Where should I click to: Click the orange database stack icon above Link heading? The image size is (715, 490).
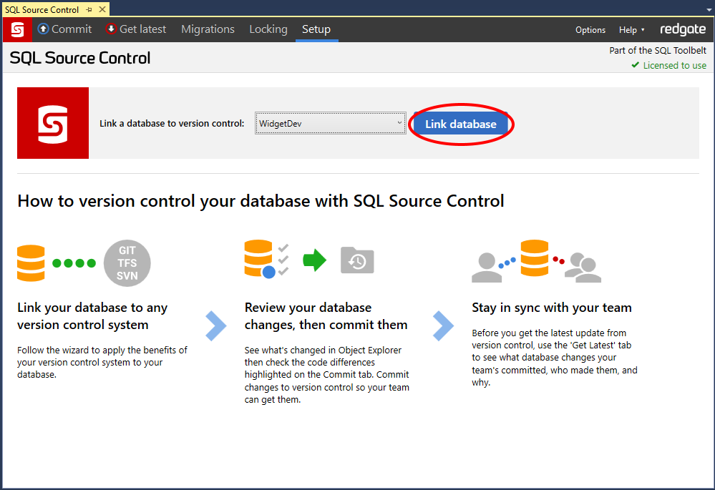click(x=31, y=263)
